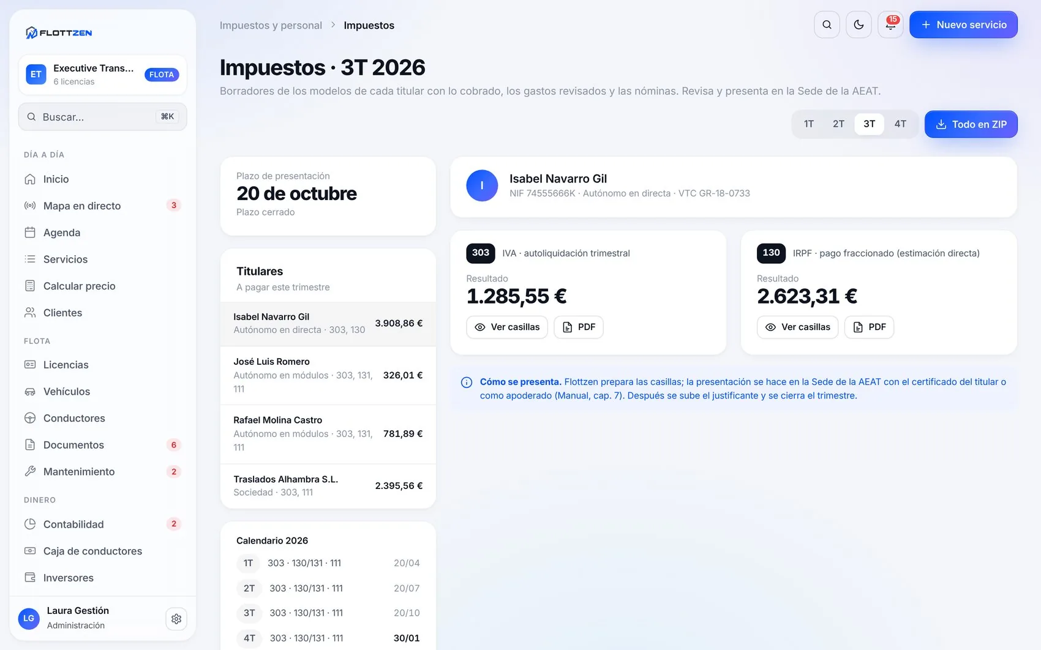
Task: Show casillas for modelo 130
Action: pyautogui.click(x=797, y=327)
